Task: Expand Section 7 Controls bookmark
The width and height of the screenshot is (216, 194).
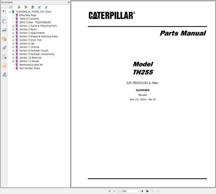Action: pos(13,47)
